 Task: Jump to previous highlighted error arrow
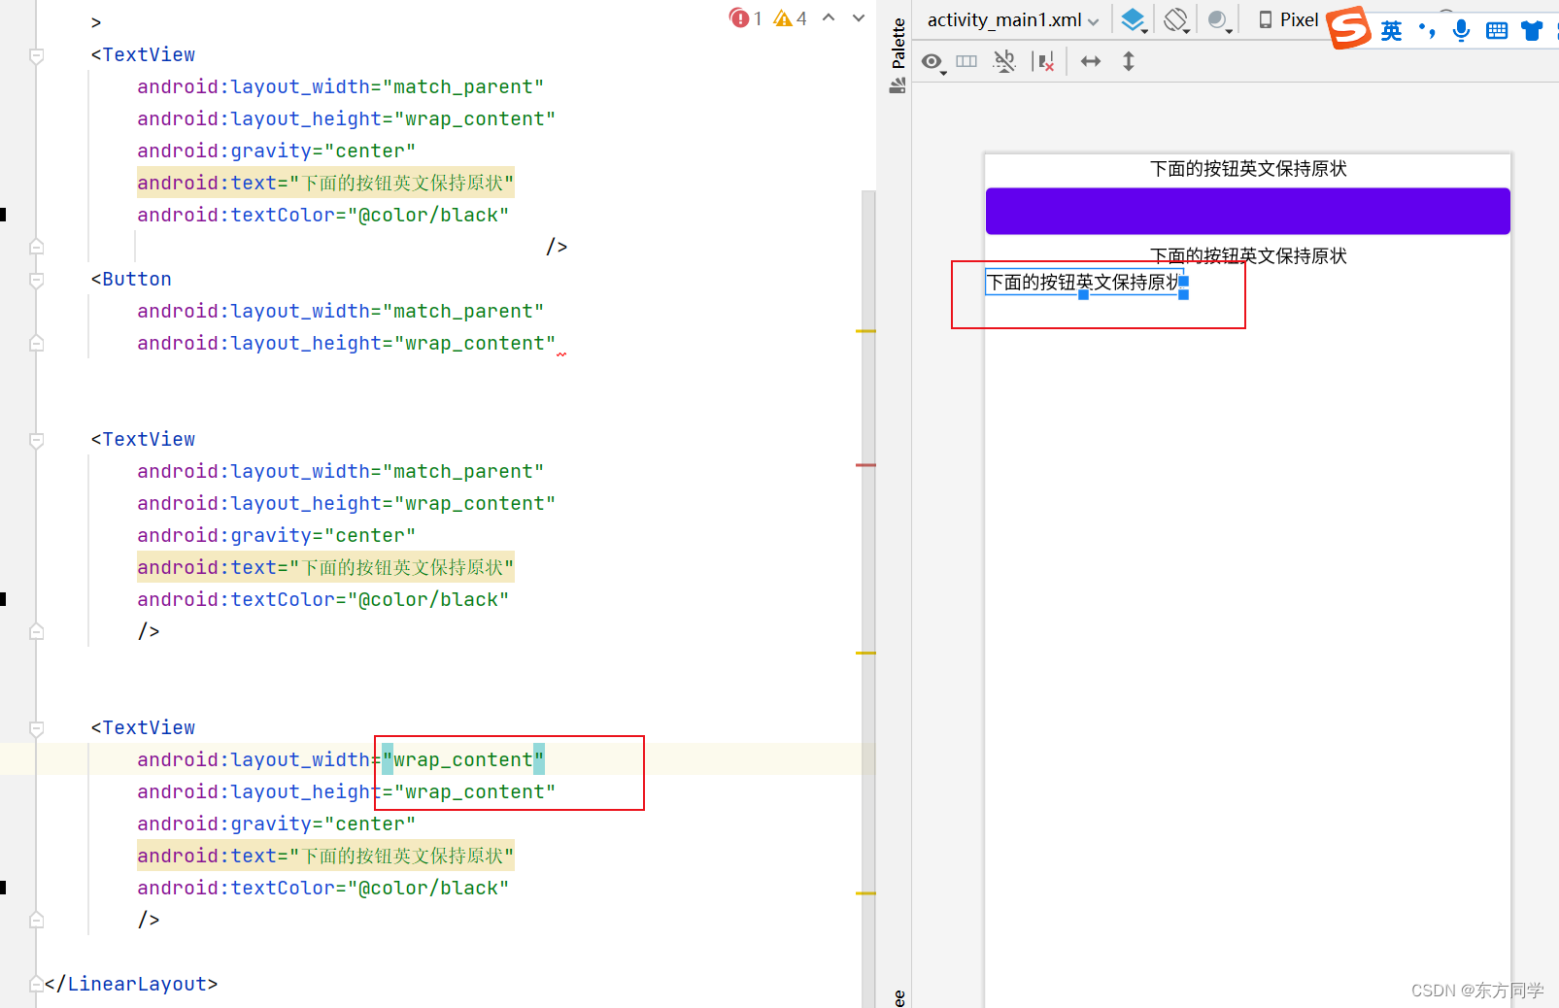829,17
